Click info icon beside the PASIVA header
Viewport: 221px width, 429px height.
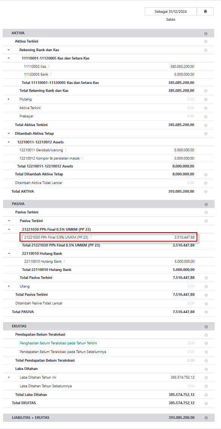206,204
